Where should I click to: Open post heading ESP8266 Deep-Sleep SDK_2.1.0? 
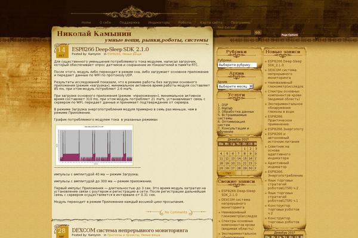coord(110,49)
